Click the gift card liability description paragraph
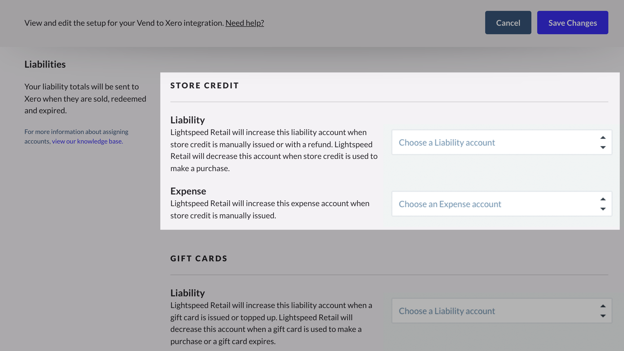624x351 pixels. [x=271, y=323]
